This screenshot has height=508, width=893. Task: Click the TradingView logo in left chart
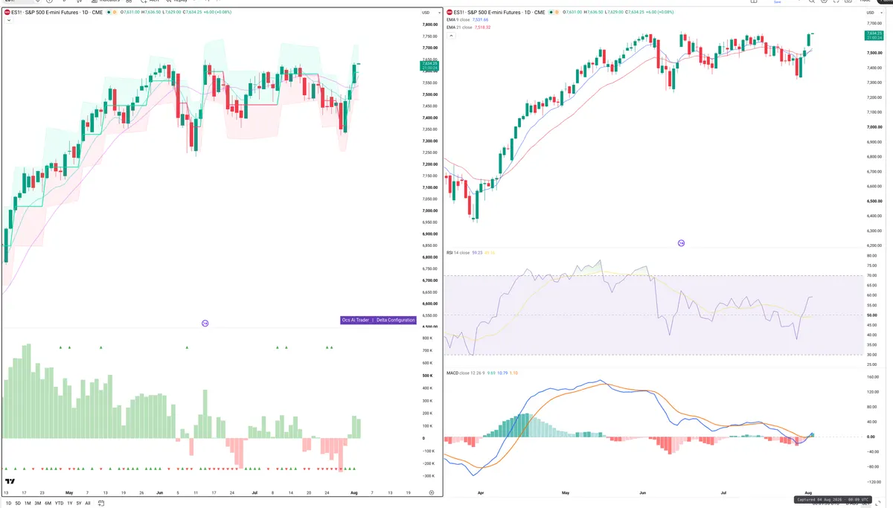tap(10, 481)
